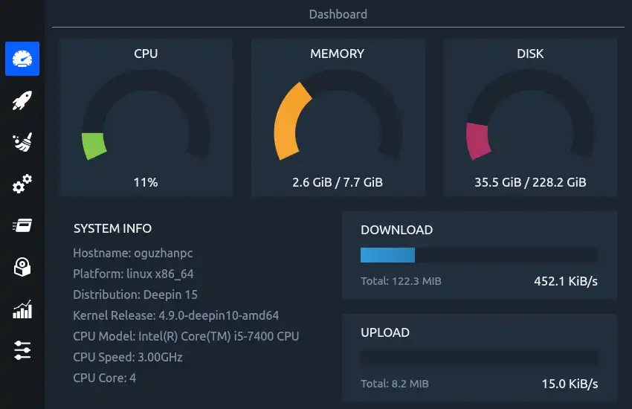Click the 11% CPU usage label
This screenshot has height=409, width=632.
tap(146, 181)
